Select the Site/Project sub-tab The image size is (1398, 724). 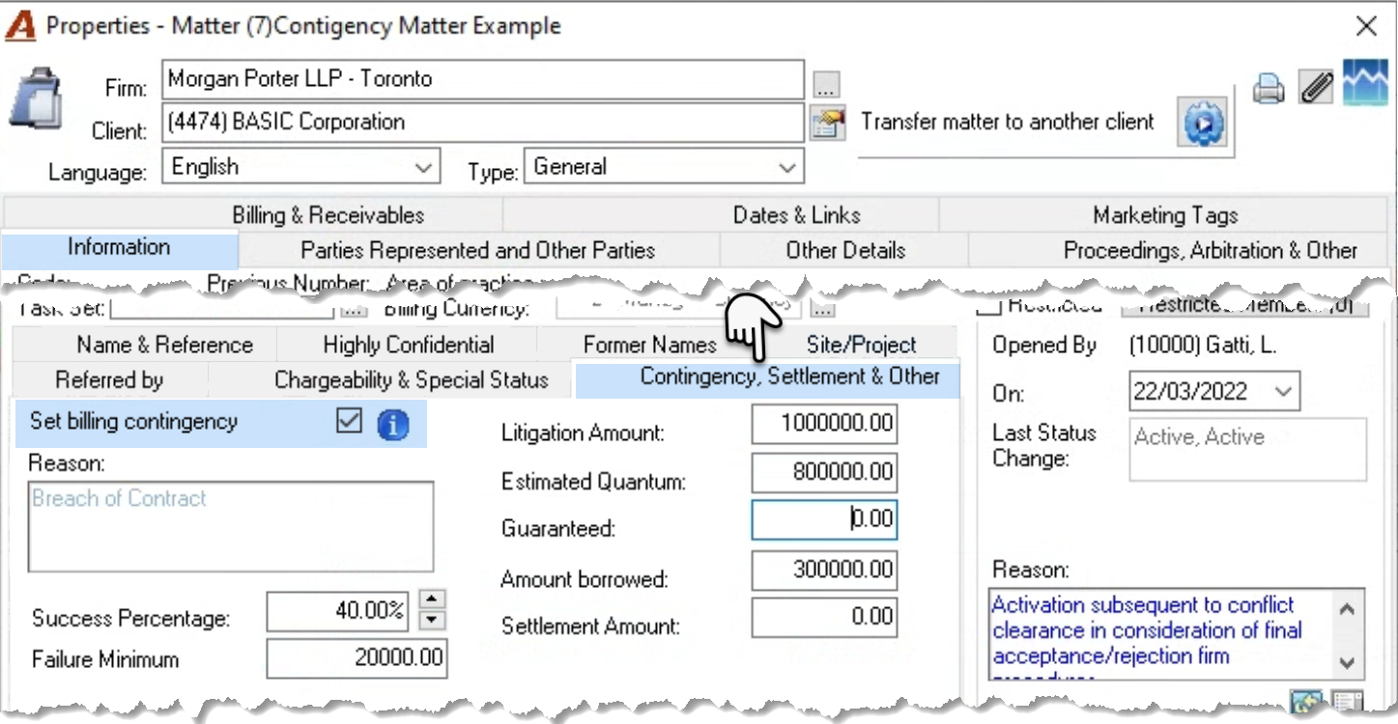click(862, 345)
